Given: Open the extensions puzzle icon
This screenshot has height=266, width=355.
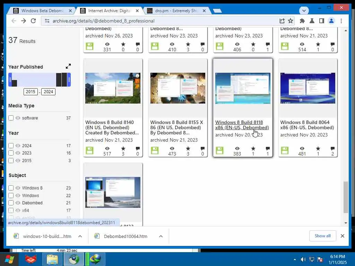Looking at the screenshot, I should click(302, 21).
